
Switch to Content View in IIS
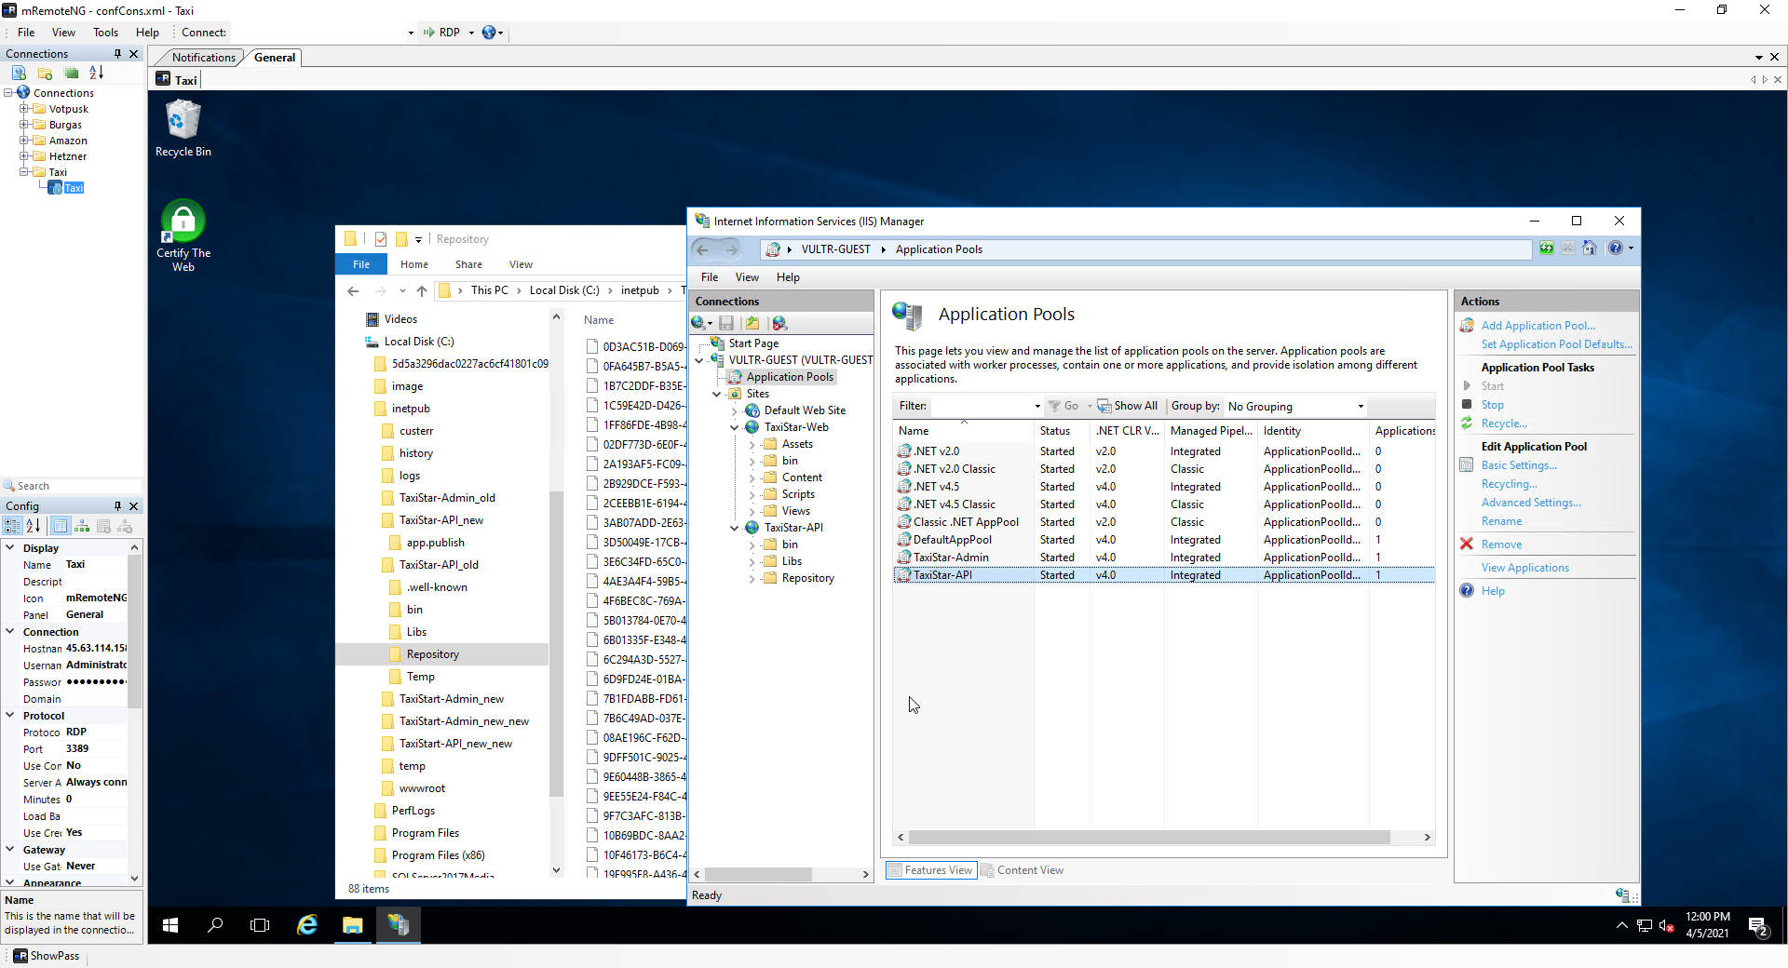(x=1023, y=870)
